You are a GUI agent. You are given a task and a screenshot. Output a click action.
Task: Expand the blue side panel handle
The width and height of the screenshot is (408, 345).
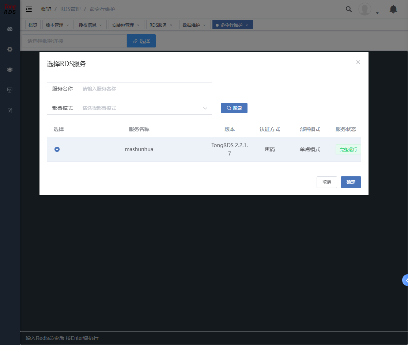tap(405, 280)
